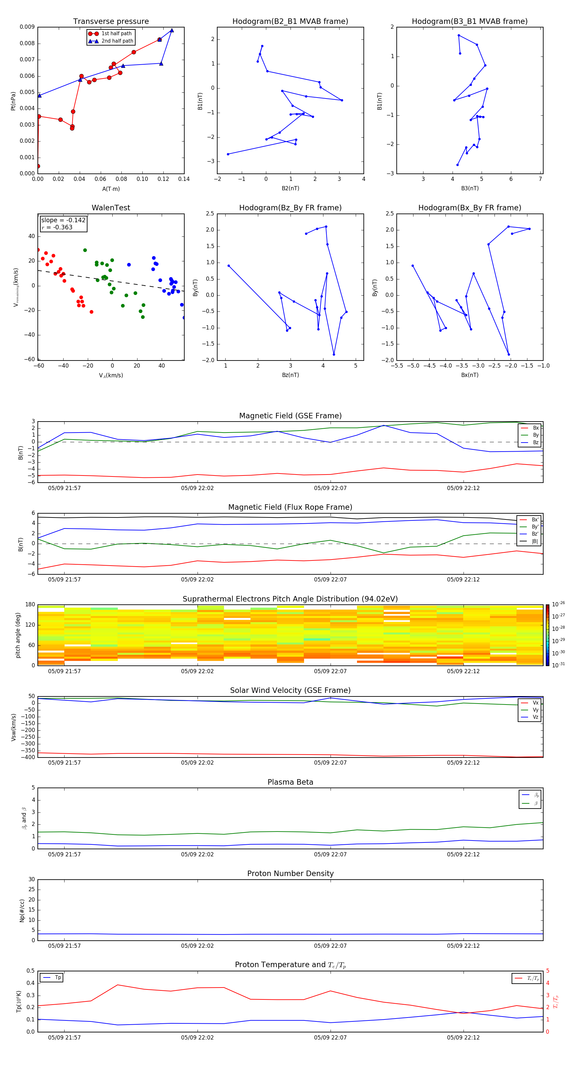Screen dimensions: 581x1066
Task: Click the 'B3(nT)' axis label
Action: 470,188
